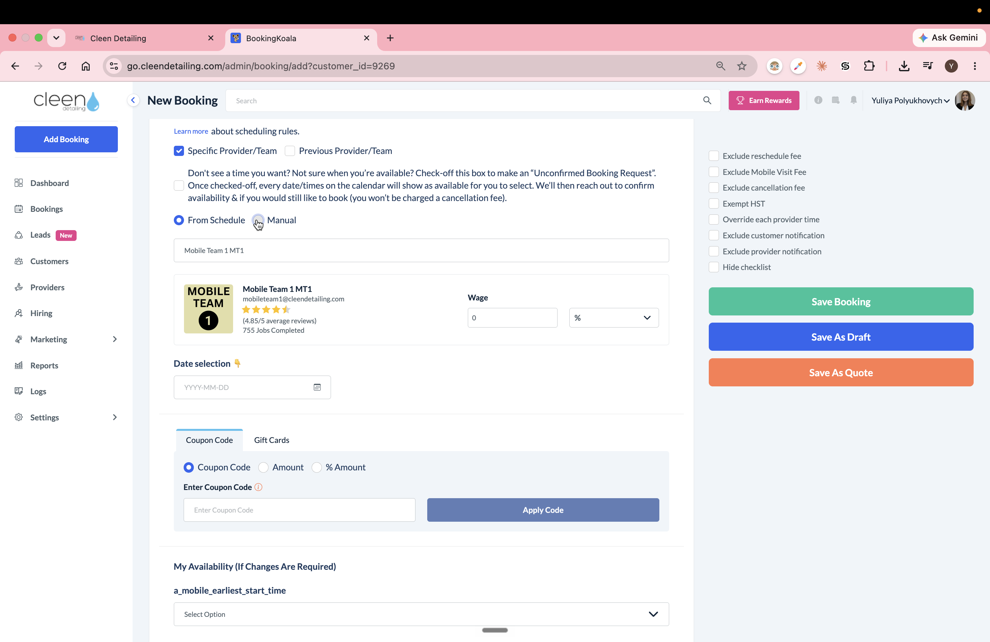Click the Save As Draft button
Viewport: 990px width, 642px height.
841,337
